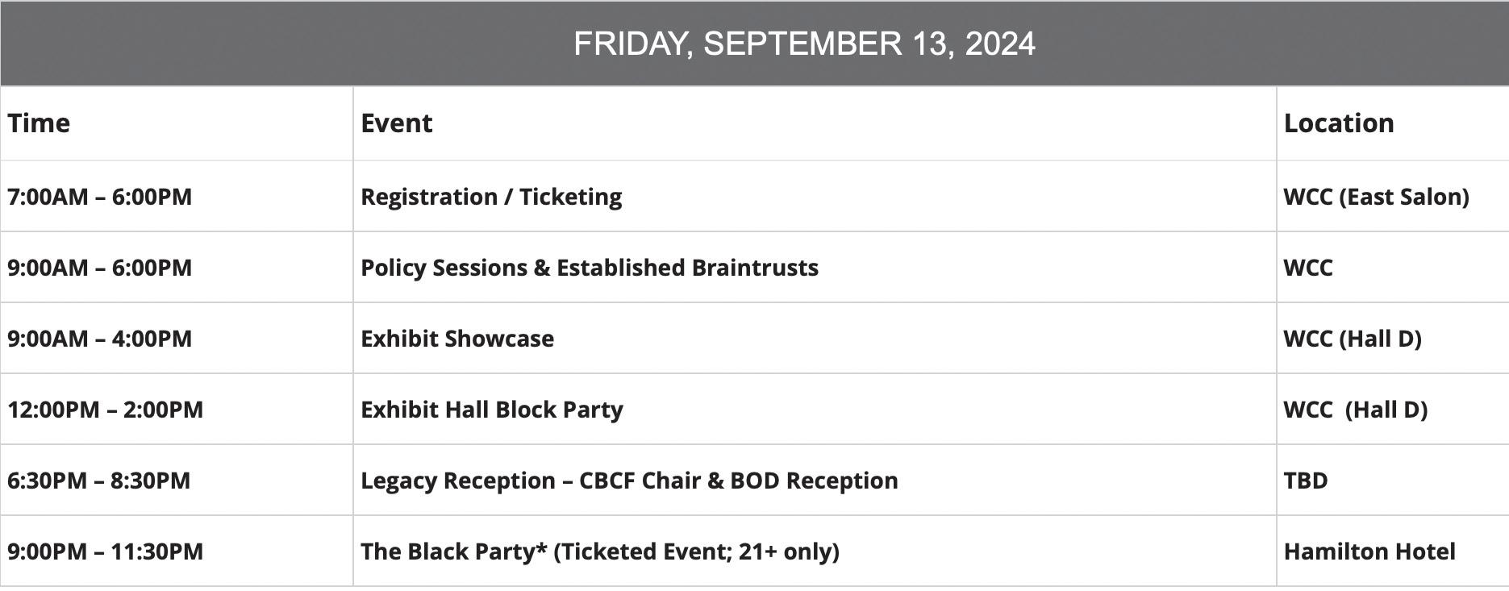The image size is (1509, 591).
Task: Click the 7:00AM – 6:00PM time cell
Action: (99, 197)
